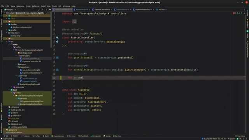Open the Database side tool window
The height and width of the screenshot is (140, 249).
247,23
